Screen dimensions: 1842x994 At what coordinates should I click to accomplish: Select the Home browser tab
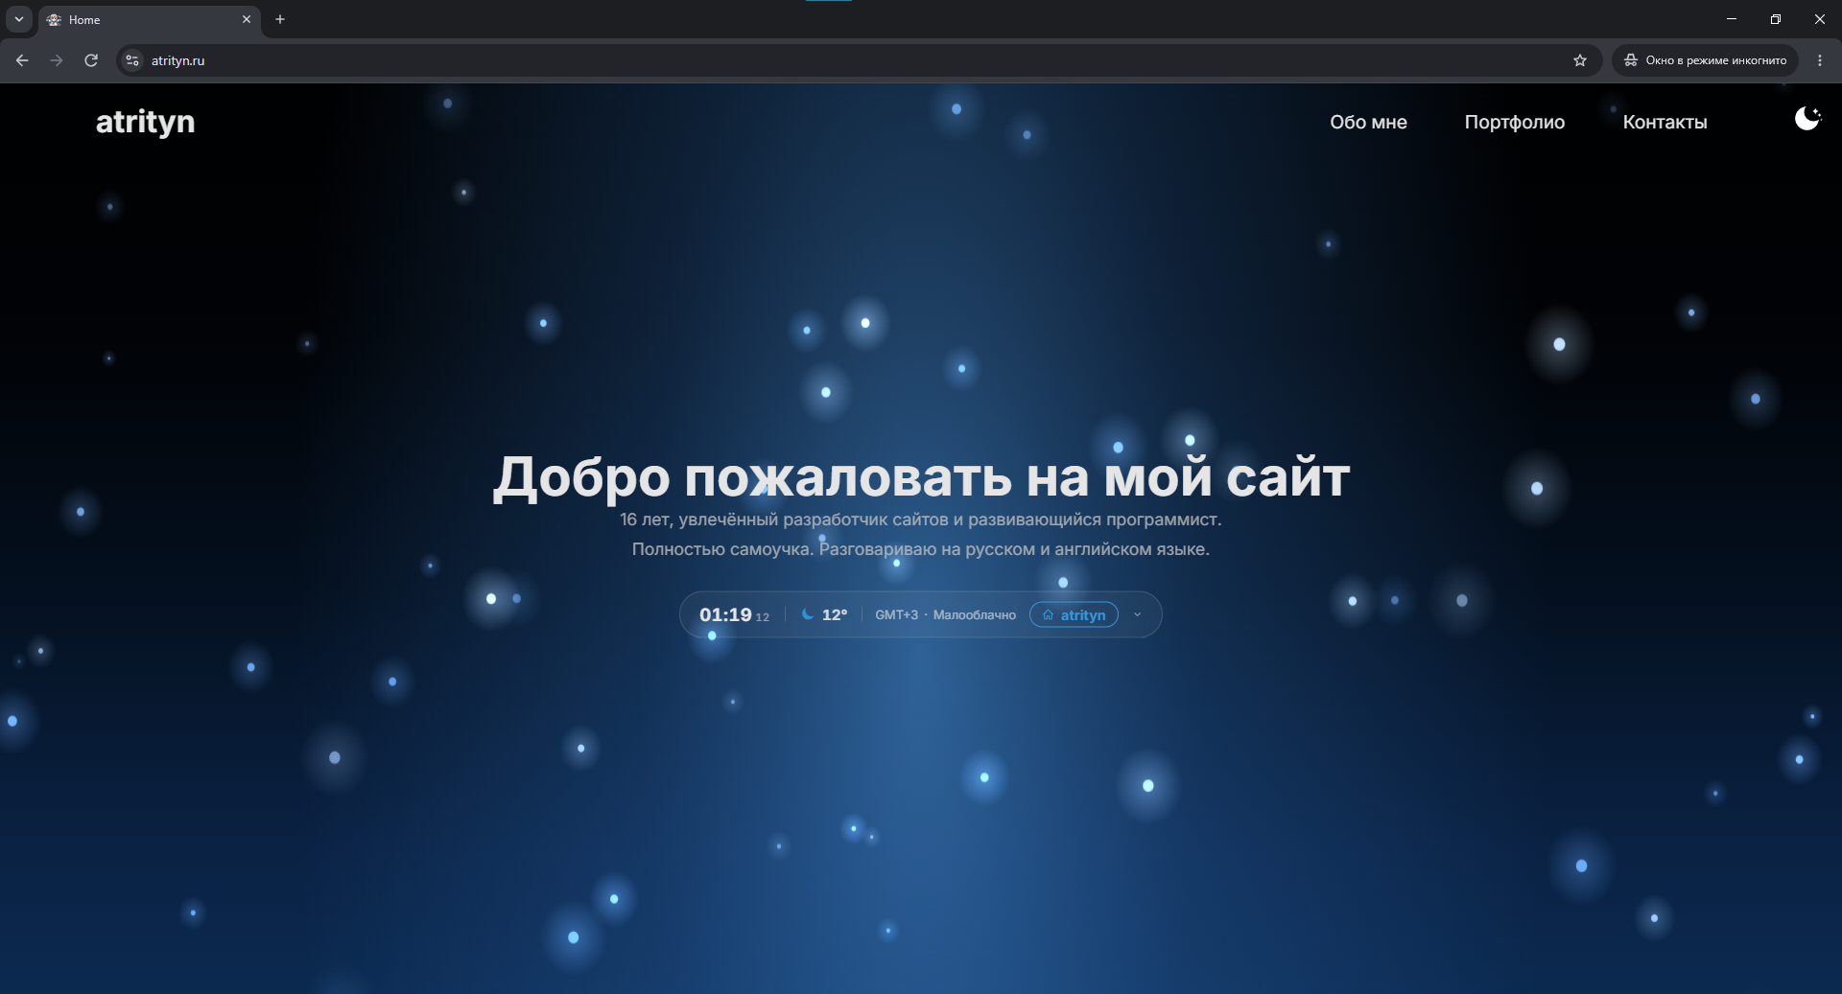[x=150, y=19]
